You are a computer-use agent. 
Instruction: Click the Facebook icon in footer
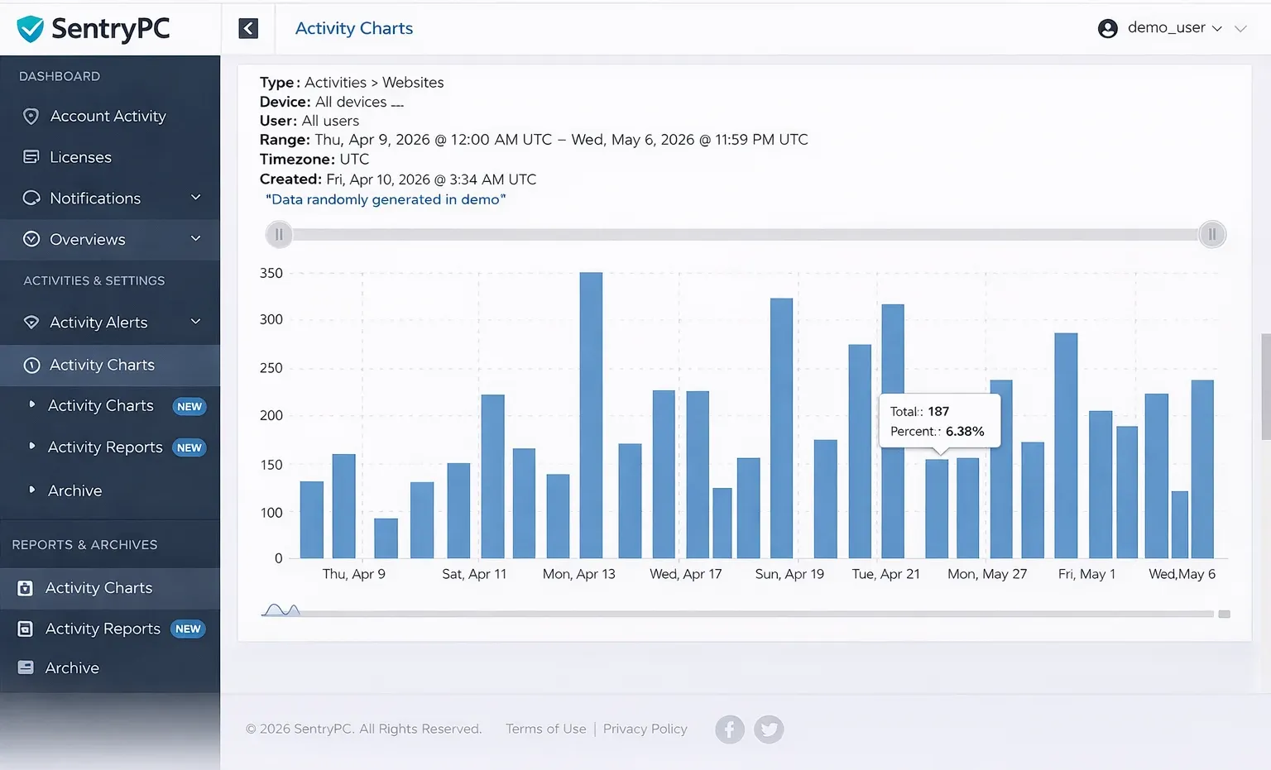pos(729,729)
